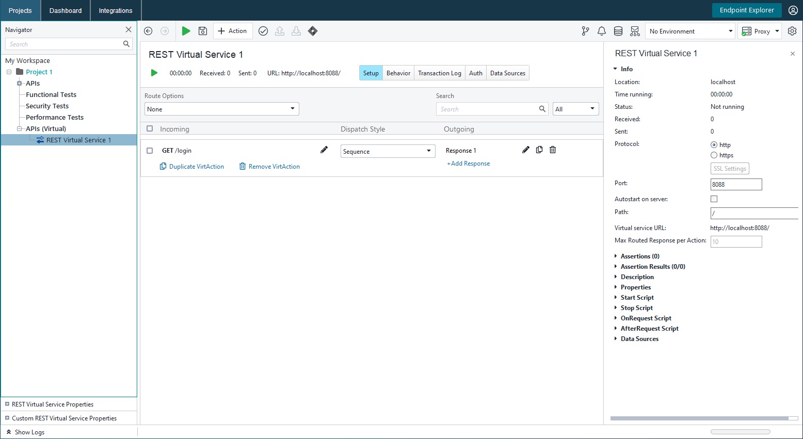This screenshot has width=803, height=439.
Task: Open the database connections icon
Action: (618, 31)
